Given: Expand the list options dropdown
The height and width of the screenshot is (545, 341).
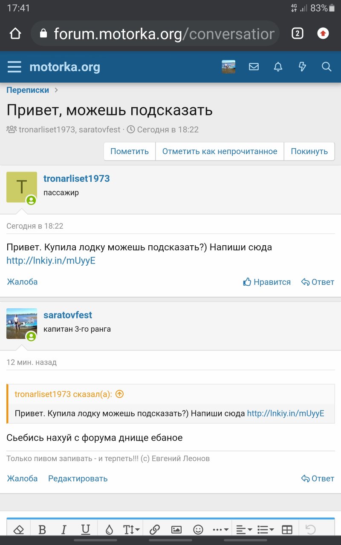Looking at the screenshot, I should click(x=266, y=530).
